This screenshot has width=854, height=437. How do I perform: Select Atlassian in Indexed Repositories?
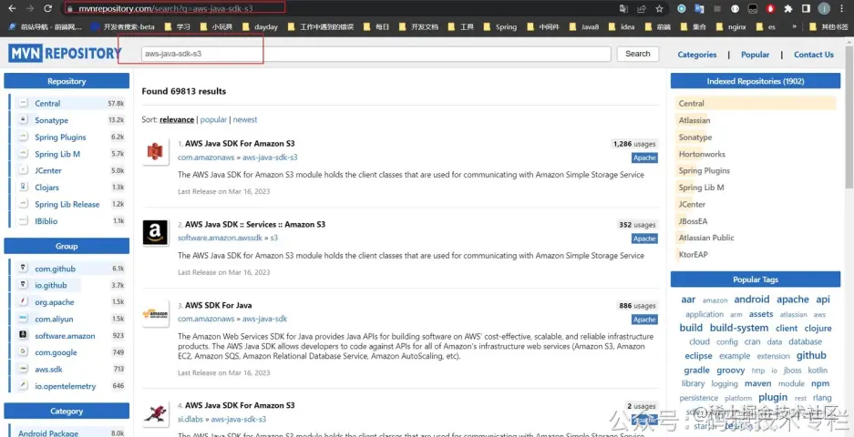click(x=695, y=120)
